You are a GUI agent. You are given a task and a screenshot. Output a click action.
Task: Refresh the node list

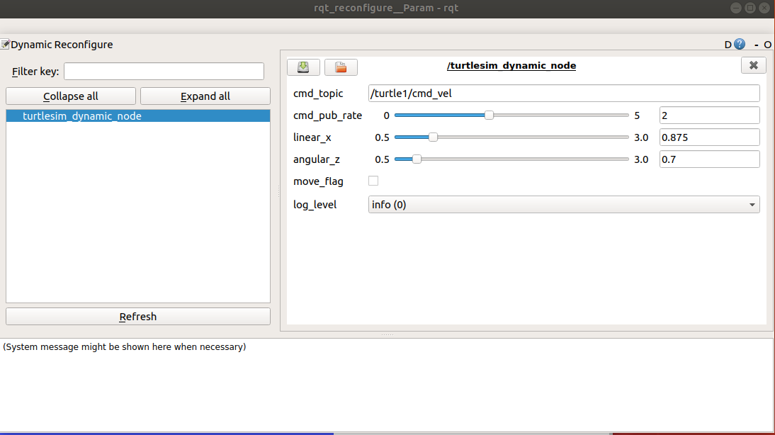137,316
